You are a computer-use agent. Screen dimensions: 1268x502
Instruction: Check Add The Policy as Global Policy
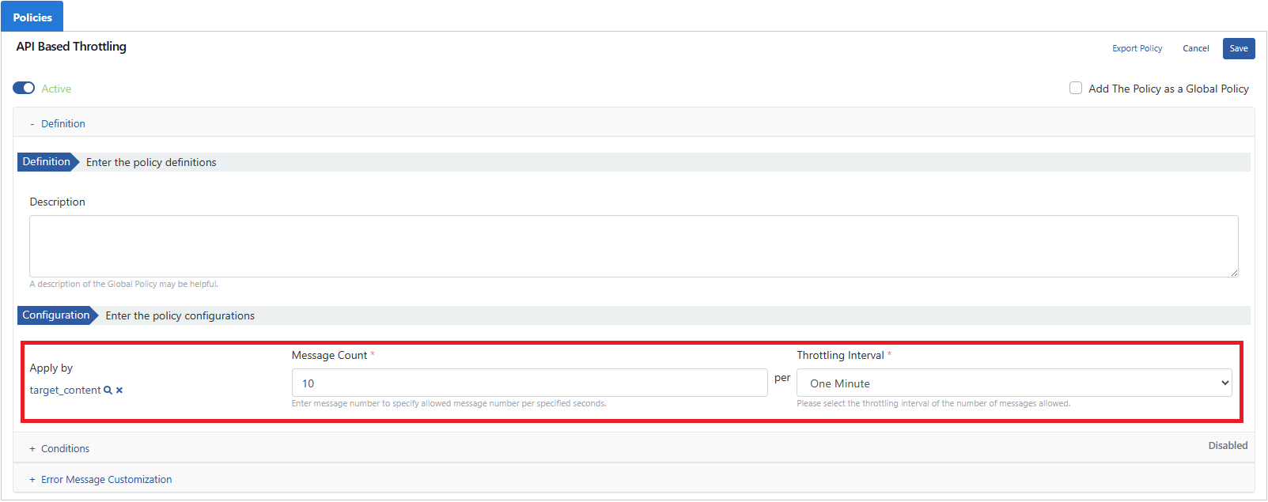[x=1076, y=88]
